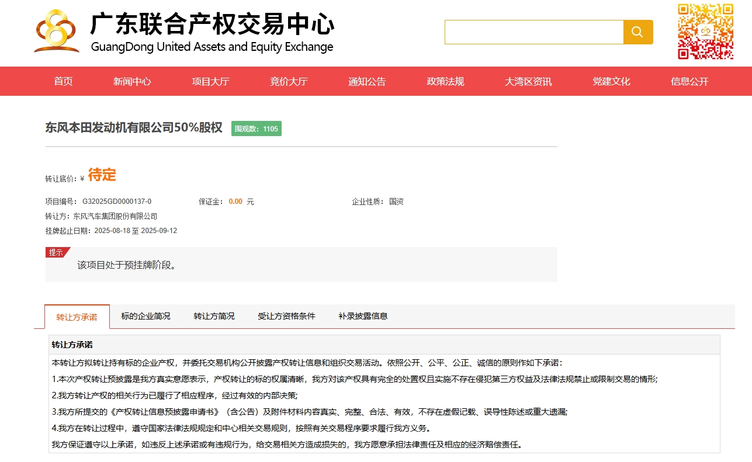The width and height of the screenshot is (752, 462).
Task: Click the title 东风本田发动机有限公司50%股权
Action: [134, 127]
